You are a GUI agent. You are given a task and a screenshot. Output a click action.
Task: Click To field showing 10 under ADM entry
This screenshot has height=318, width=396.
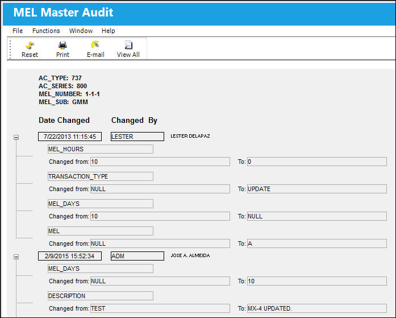click(x=317, y=282)
